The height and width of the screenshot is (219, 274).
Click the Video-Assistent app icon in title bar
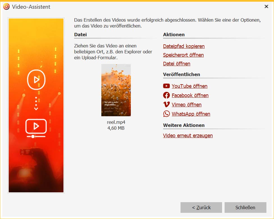click(6, 7)
